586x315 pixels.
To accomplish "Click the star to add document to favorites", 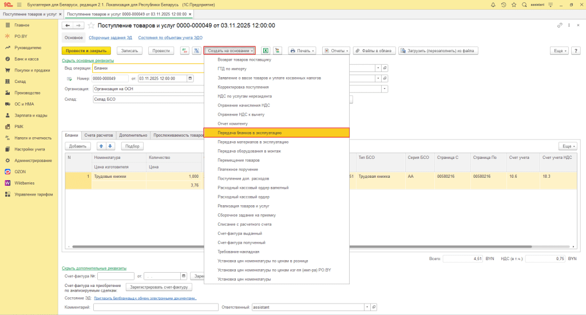I will [91, 26].
